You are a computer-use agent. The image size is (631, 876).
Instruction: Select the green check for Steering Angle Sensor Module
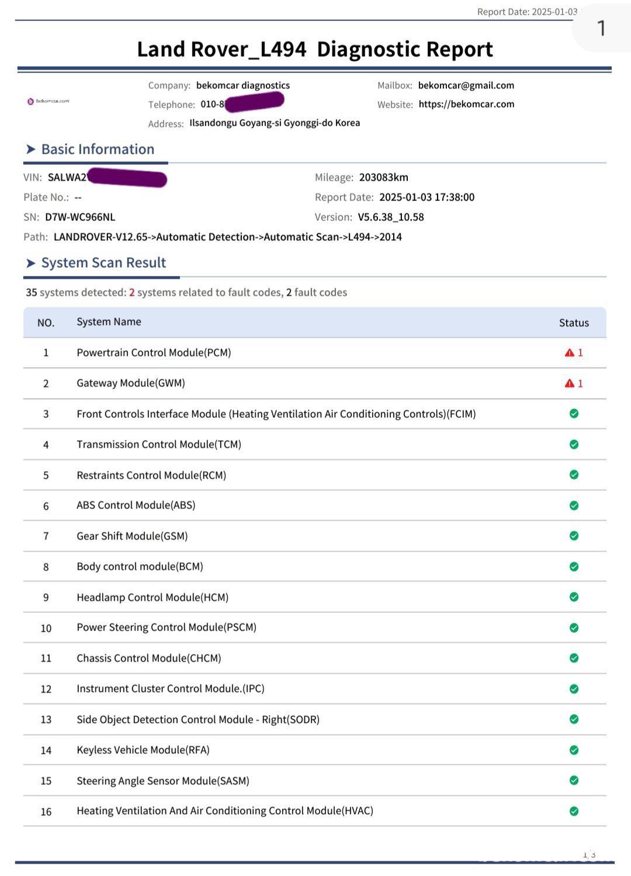point(574,780)
